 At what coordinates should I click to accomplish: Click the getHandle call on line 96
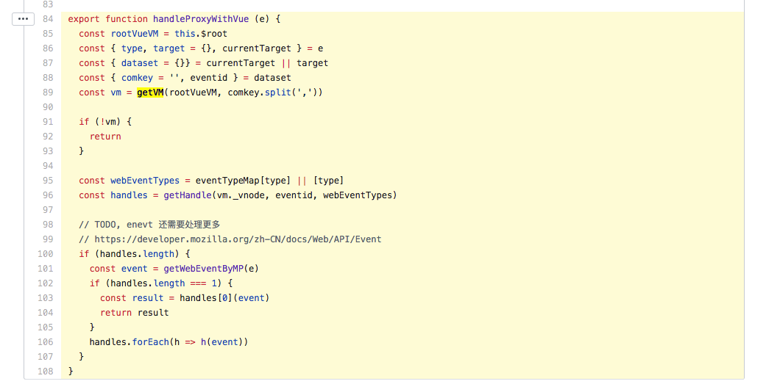(188, 195)
